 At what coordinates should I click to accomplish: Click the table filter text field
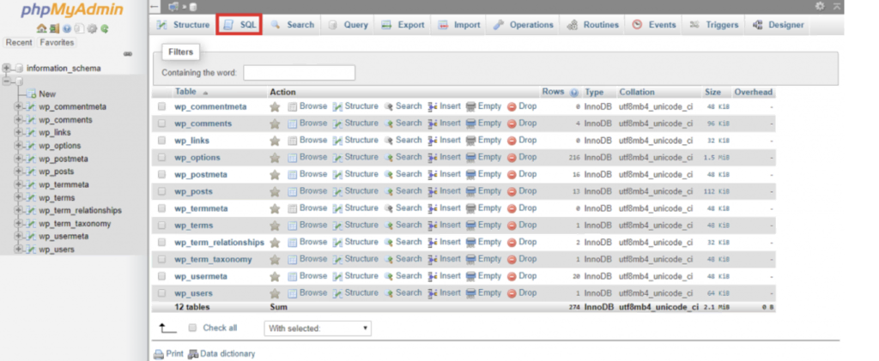299,73
